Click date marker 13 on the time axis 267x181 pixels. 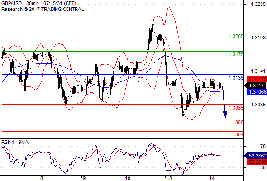pos(169,178)
